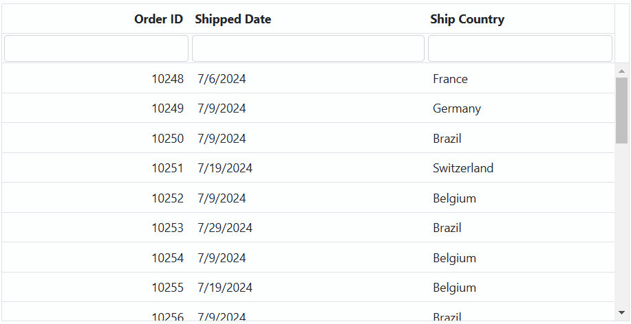
Task: Focus the Ship Country filter box
Action: click(x=520, y=48)
